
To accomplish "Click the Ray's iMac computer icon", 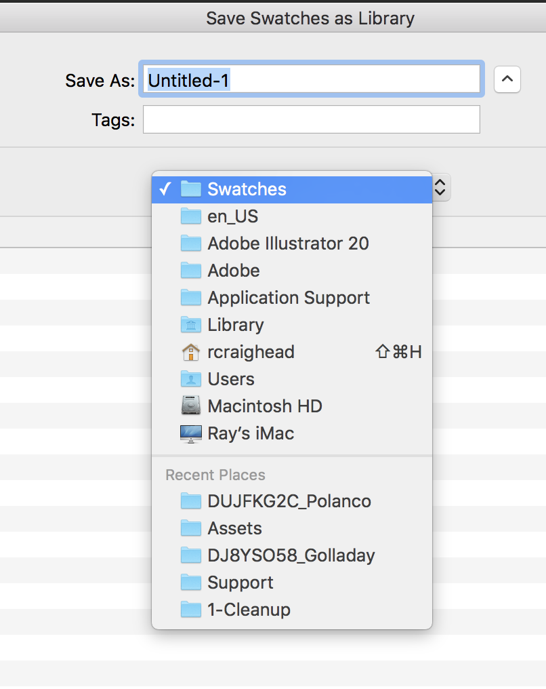I will [x=191, y=433].
